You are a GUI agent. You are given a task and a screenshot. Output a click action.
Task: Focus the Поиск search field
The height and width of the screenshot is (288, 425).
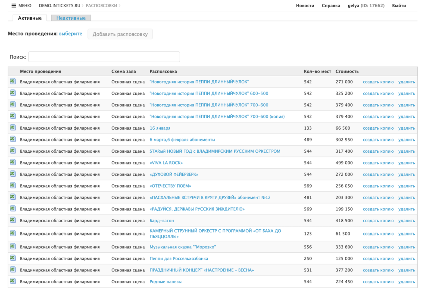click(x=104, y=57)
